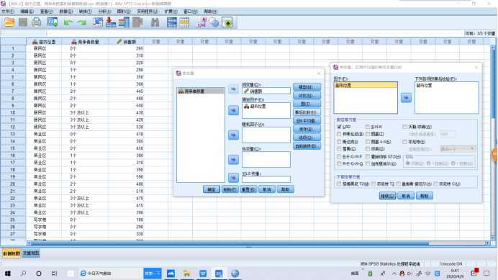Click the Save toolbar icon
This screenshot has height=280, width=498.
coord(23,22)
